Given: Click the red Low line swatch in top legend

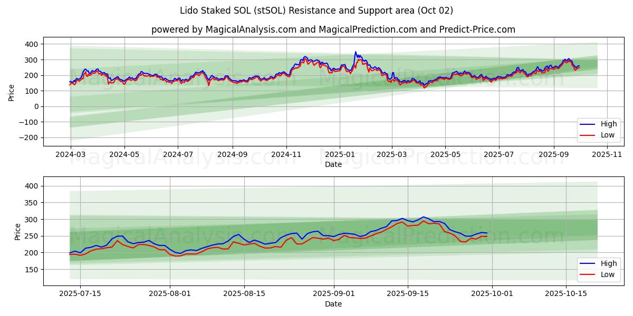Looking at the screenshot, I should click(588, 135).
